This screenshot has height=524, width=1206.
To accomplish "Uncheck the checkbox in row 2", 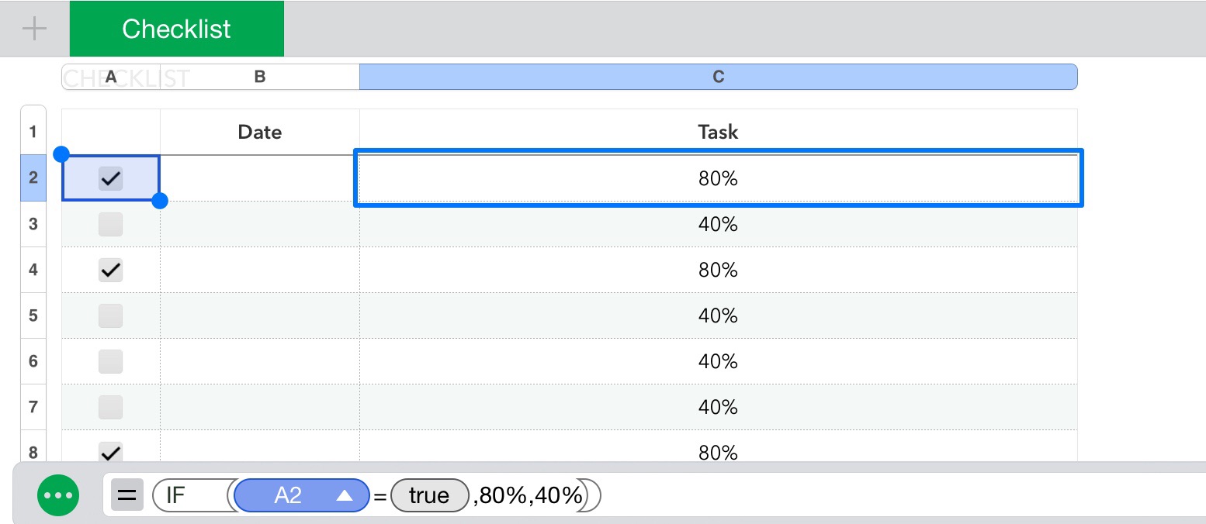I will point(111,179).
